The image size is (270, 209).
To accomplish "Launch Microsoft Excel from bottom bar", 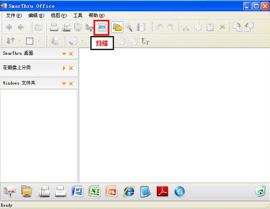I will coord(94,191).
